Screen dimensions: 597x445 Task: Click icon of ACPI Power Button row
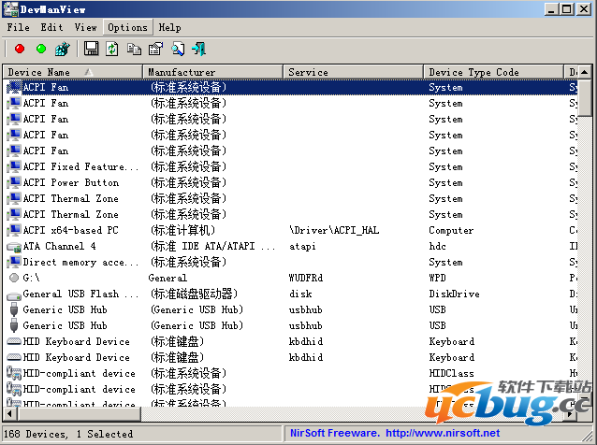(14, 182)
